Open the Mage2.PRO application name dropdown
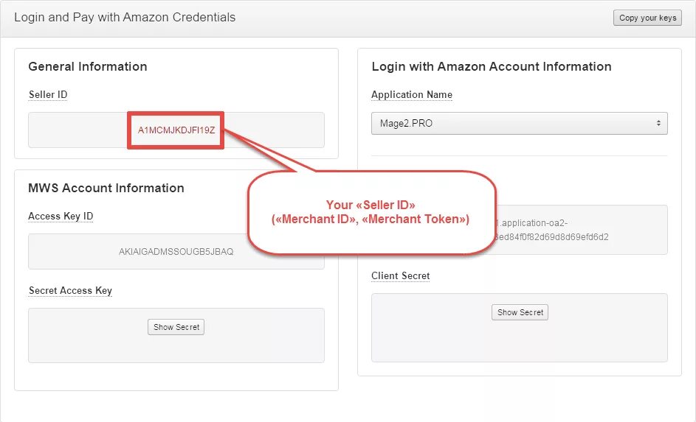This screenshot has width=696, height=422. [509, 124]
